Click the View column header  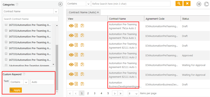pos(87,19)
